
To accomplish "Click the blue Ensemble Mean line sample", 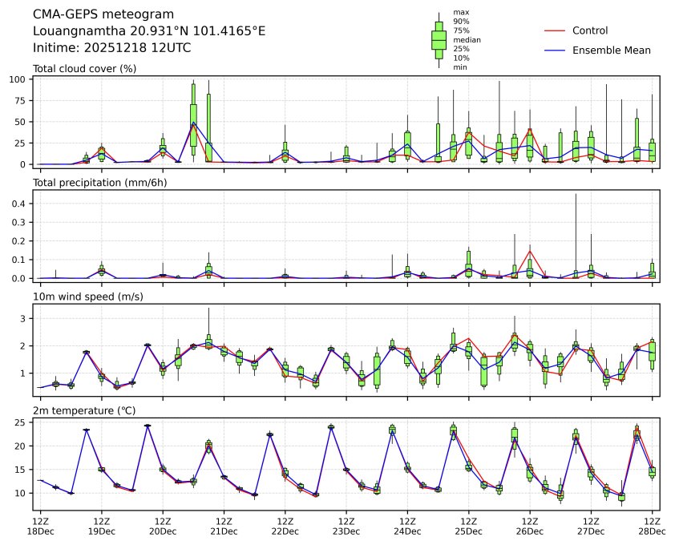I will pyautogui.click(x=556, y=50).
